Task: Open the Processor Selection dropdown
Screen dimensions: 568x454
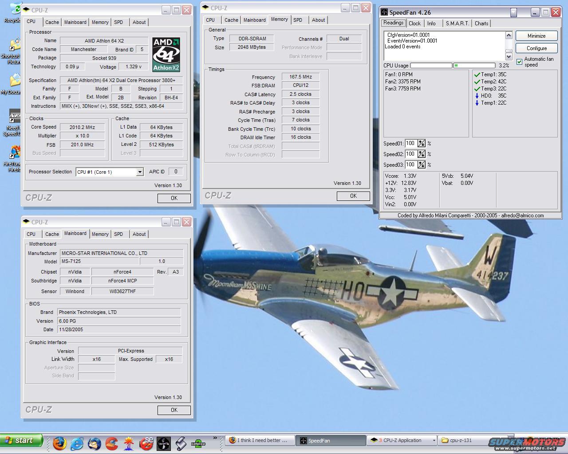Action: pos(140,172)
